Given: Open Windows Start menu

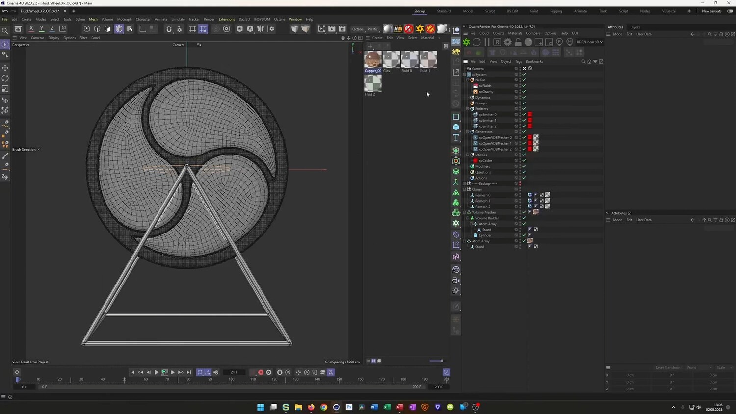Looking at the screenshot, I should [261, 407].
